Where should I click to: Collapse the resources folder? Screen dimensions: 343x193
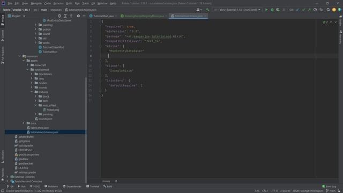pos(19,56)
